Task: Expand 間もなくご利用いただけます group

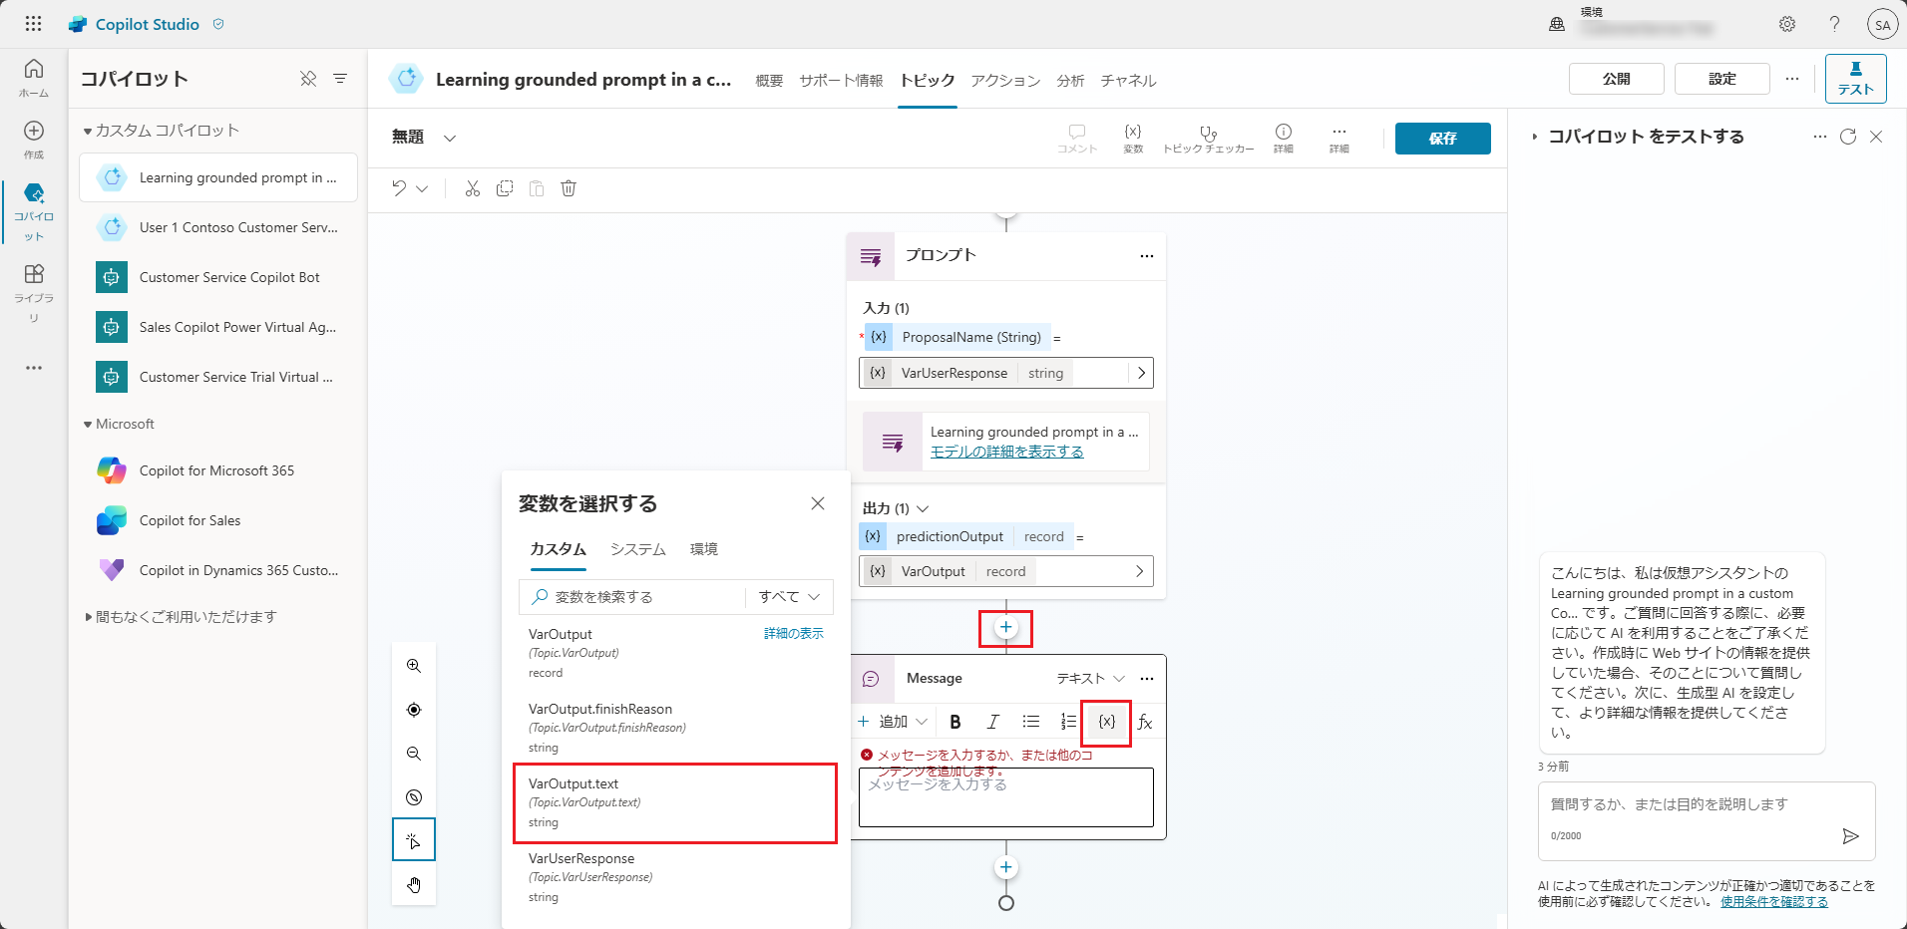Action: pos(89,617)
